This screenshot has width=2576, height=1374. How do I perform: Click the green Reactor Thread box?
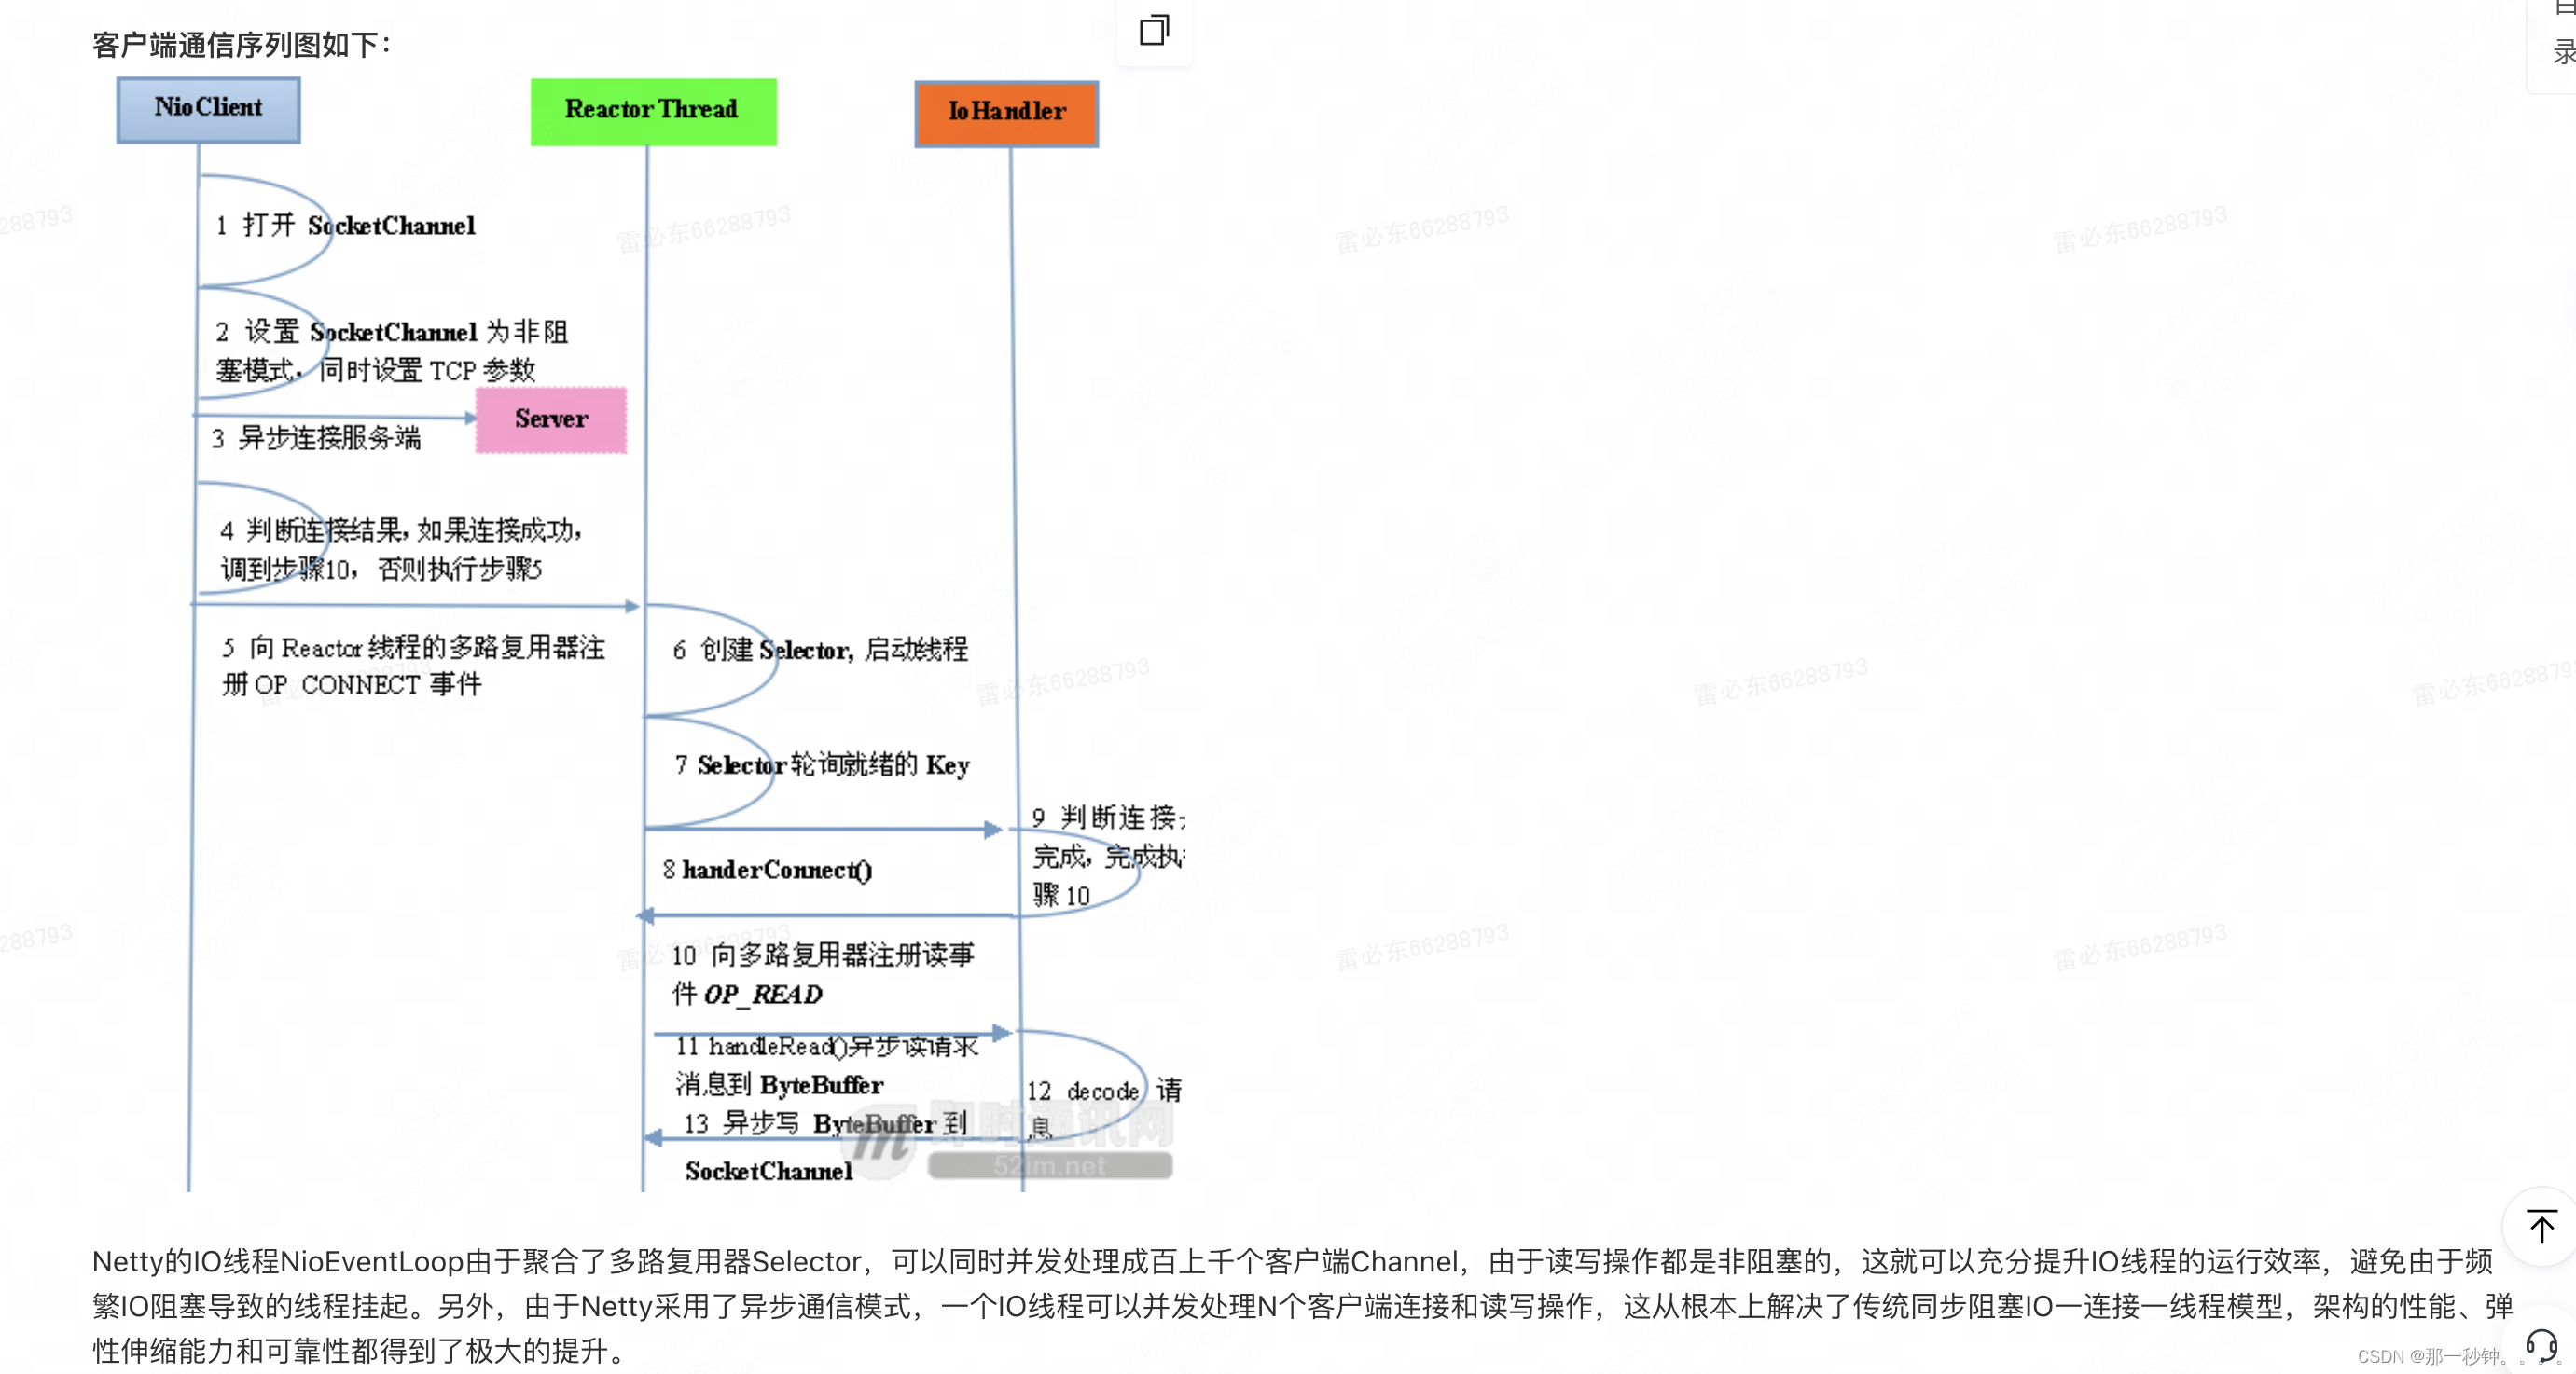click(652, 111)
